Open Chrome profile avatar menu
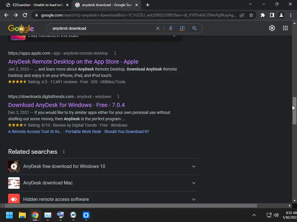The width and height of the screenshot is (297, 222). (281, 15)
